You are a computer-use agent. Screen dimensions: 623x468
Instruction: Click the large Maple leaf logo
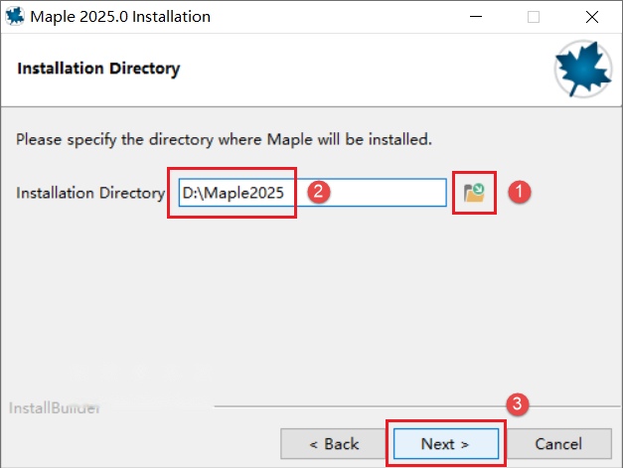583,70
